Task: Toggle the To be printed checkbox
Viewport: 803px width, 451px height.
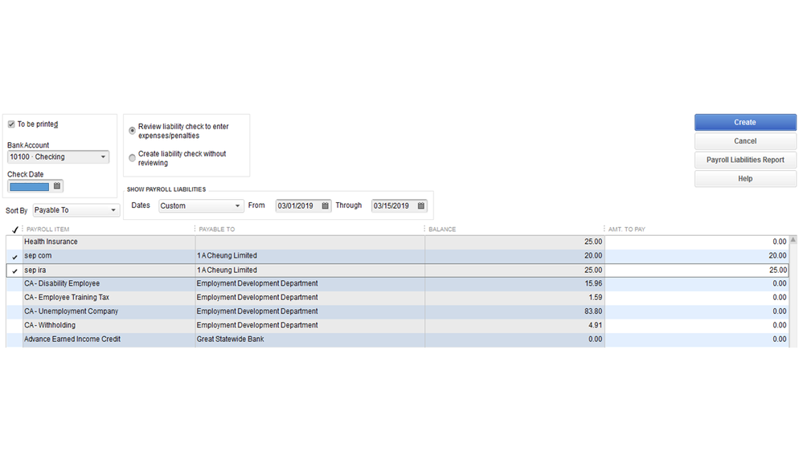Action: click(11, 124)
